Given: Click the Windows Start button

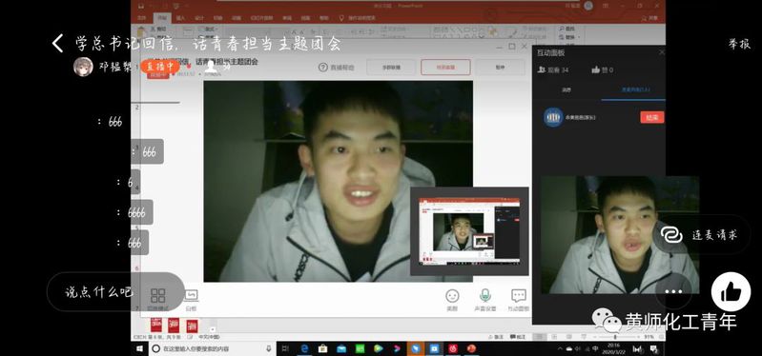Looking at the screenshot, I should (139, 348).
